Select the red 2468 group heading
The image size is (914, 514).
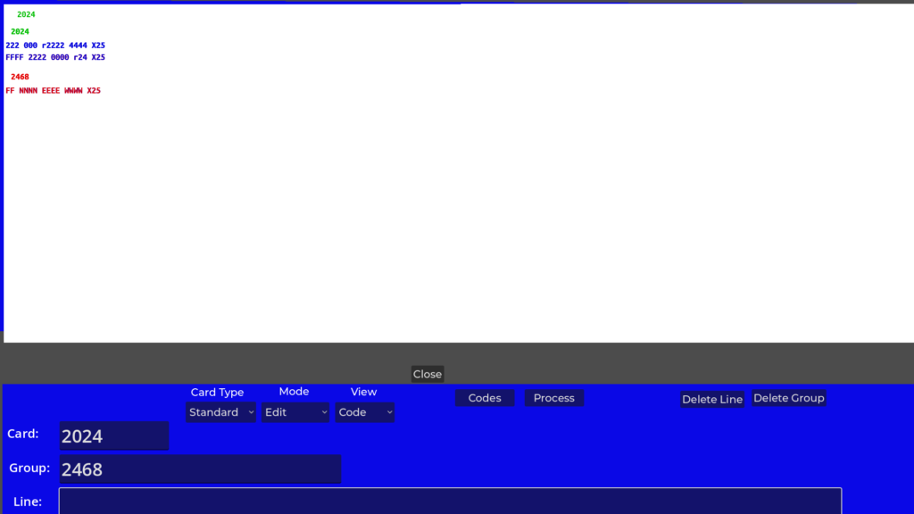pyautogui.click(x=20, y=77)
